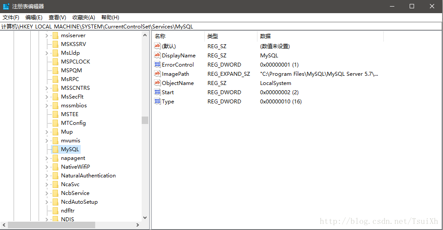Click the ErrorControl DWORD value icon
Screen dimensions: 443x230
(x=157, y=65)
